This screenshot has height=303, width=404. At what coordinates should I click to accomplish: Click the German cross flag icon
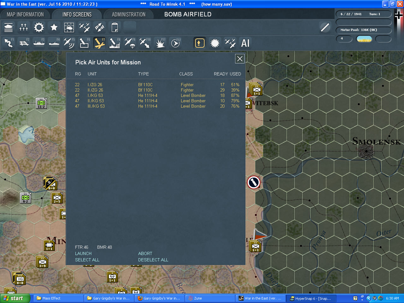[x=399, y=15]
